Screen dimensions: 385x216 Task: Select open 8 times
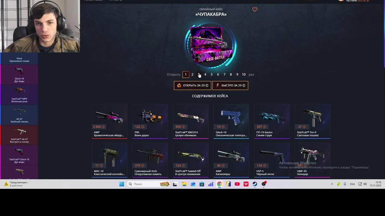pyautogui.click(x=231, y=74)
